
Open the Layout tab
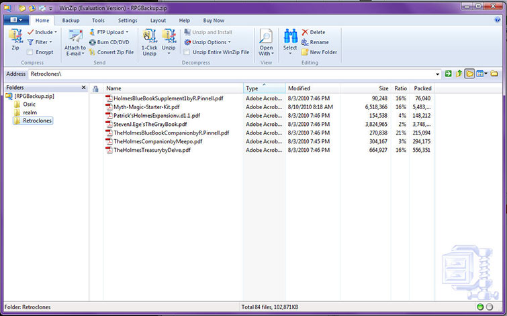tap(158, 20)
